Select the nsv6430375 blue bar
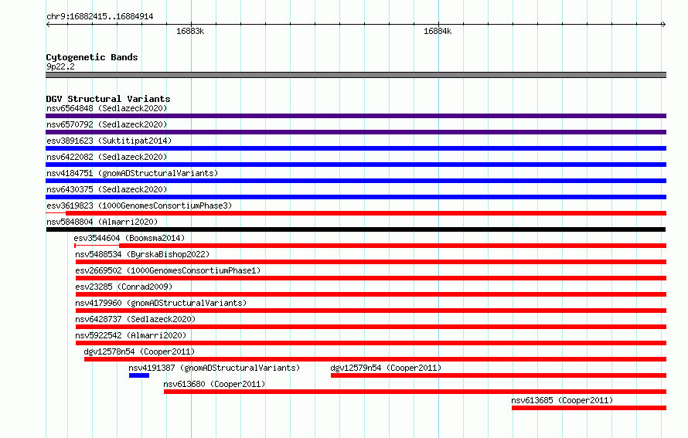Image resolution: width=688 pixels, height=438 pixels. [356, 197]
